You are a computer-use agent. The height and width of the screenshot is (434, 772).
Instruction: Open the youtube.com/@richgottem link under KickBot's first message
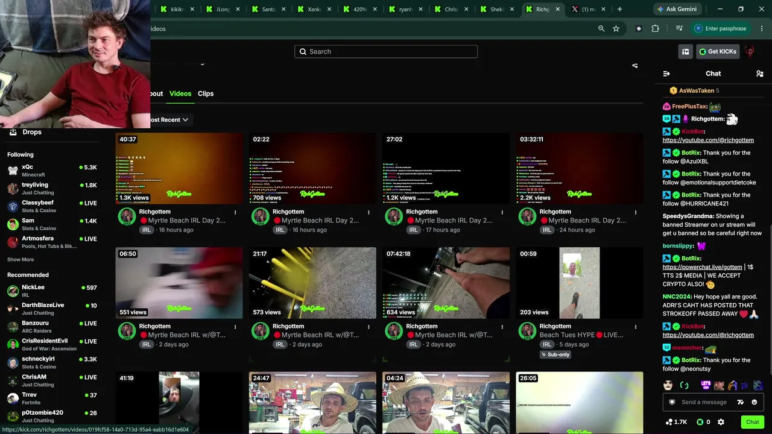tap(708, 140)
